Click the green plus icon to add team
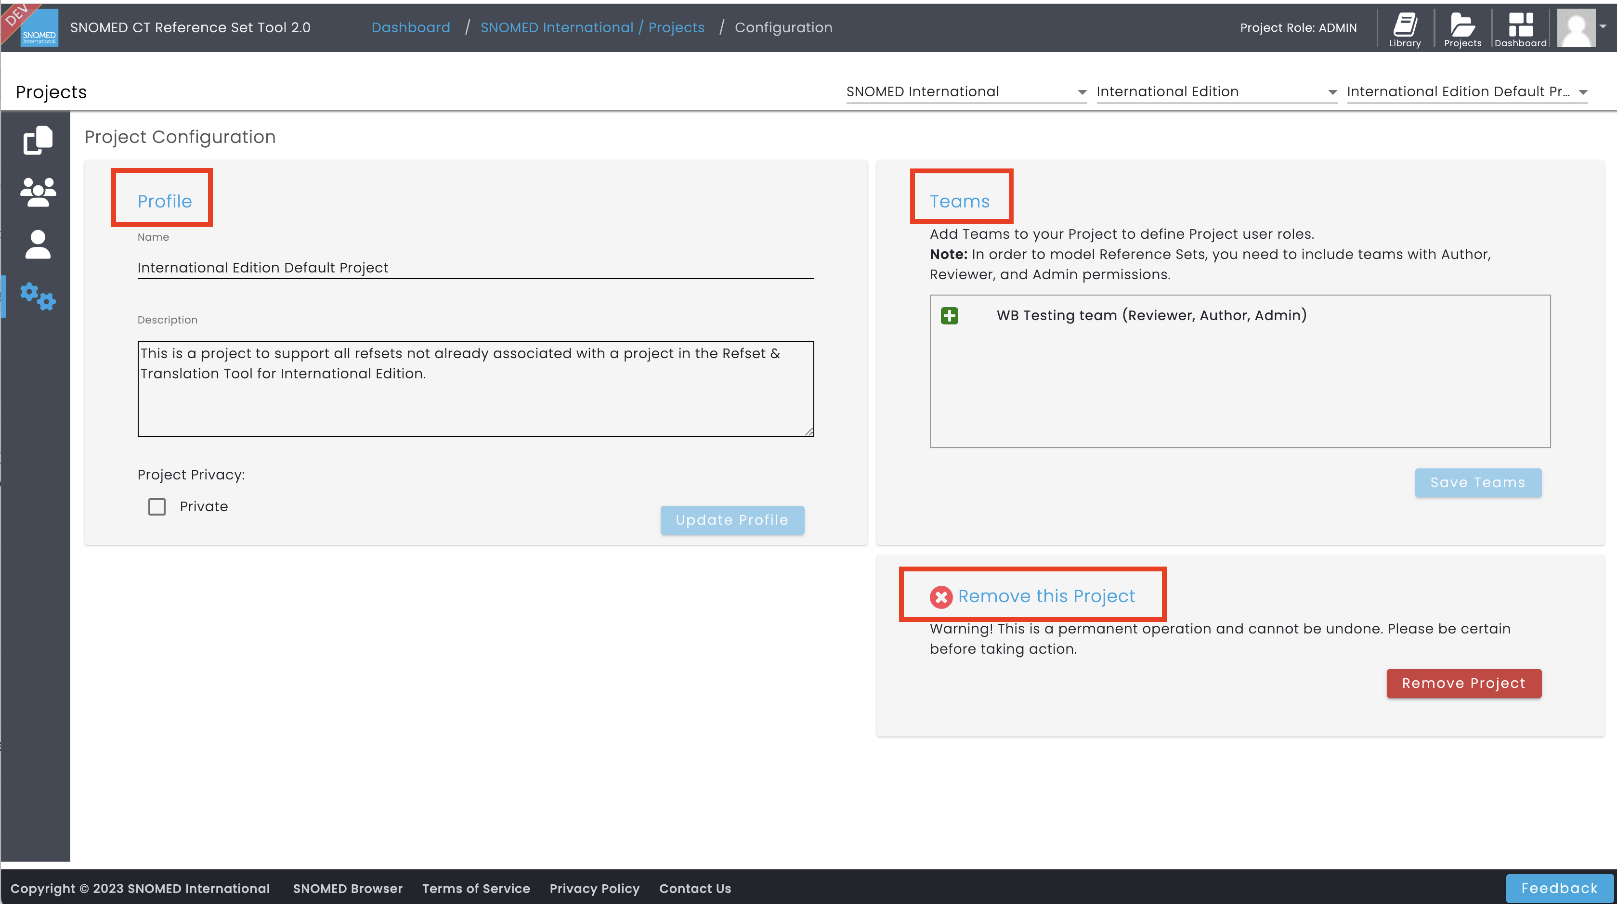 pos(949,316)
